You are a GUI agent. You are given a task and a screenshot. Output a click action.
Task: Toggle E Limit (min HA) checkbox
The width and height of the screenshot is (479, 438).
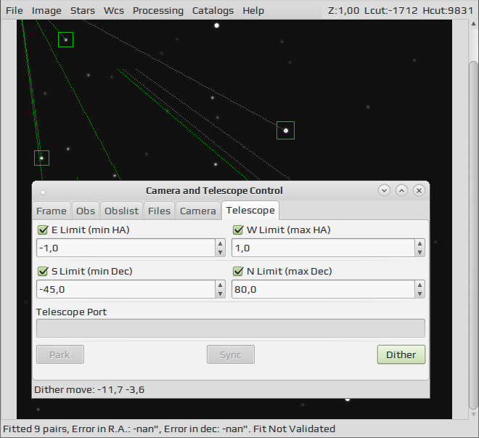click(x=43, y=230)
